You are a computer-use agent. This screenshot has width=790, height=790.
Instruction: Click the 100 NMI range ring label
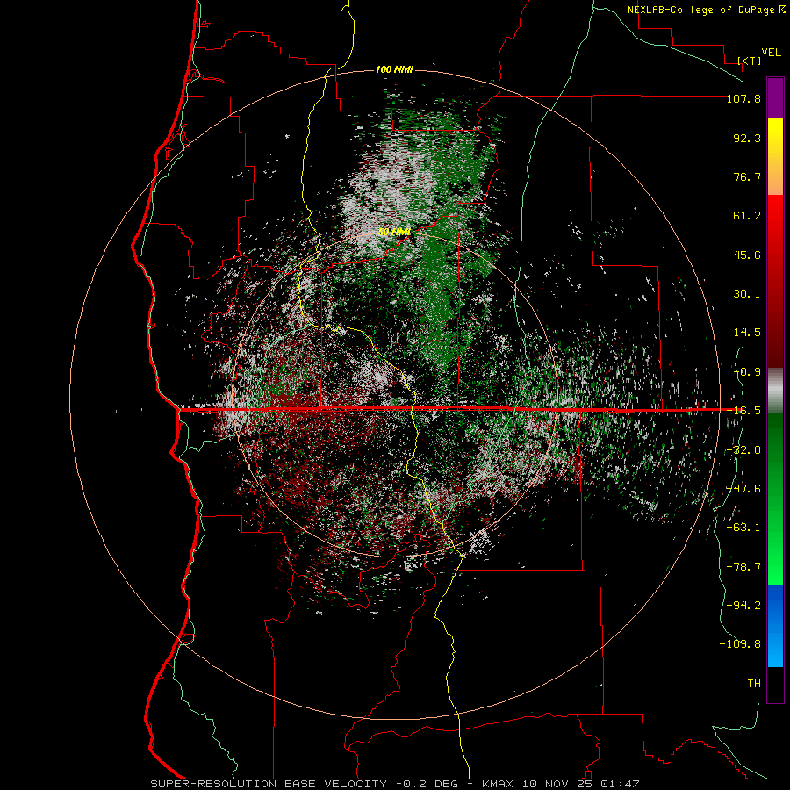(x=394, y=69)
